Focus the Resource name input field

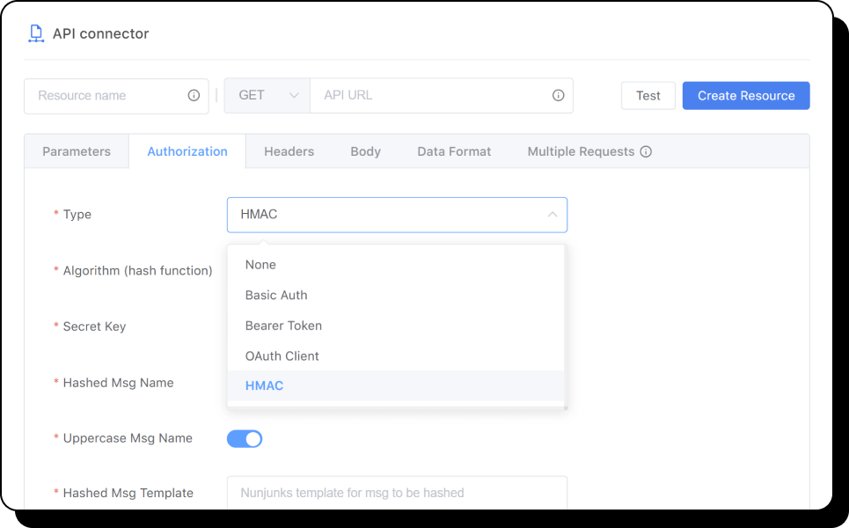point(116,96)
